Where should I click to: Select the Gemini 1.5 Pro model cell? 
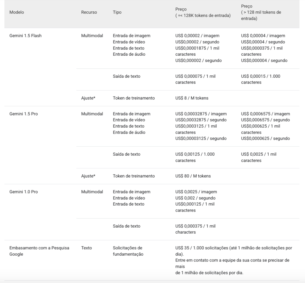click(x=24, y=114)
